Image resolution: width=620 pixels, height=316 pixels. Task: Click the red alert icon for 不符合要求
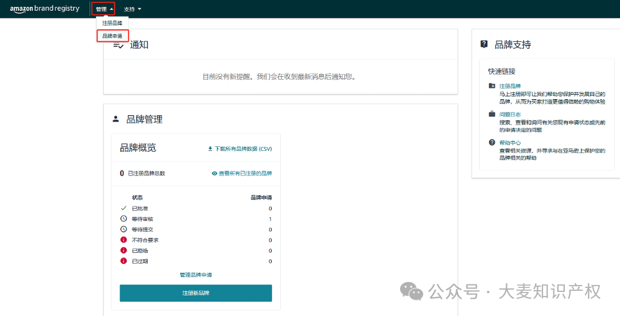pyautogui.click(x=124, y=240)
